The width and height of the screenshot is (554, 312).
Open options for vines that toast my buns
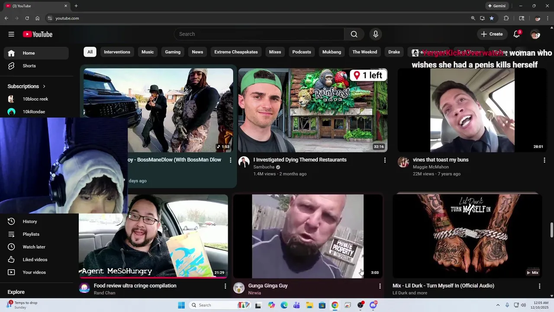(x=544, y=160)
